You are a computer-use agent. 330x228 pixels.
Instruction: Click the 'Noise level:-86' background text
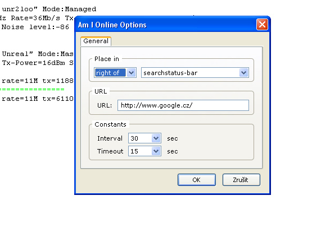coord(35,27)
